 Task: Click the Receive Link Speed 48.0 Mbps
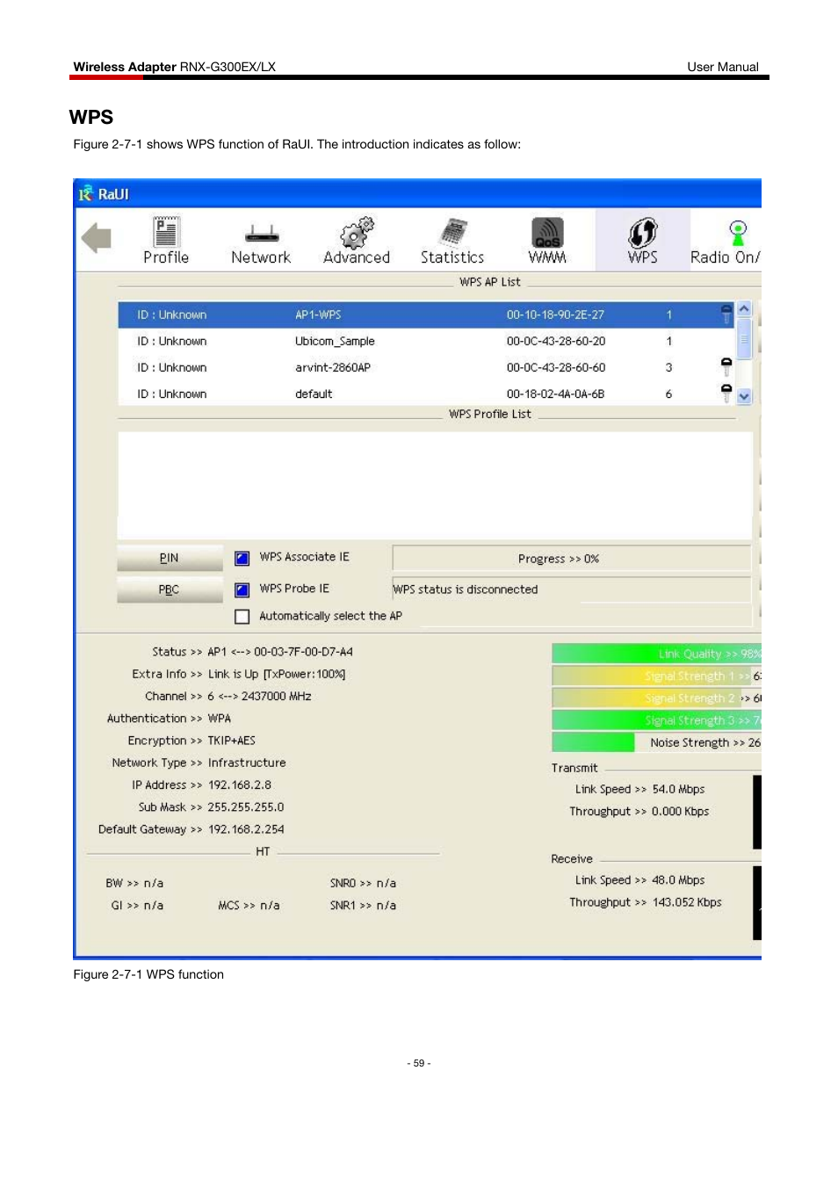point(678,880)
